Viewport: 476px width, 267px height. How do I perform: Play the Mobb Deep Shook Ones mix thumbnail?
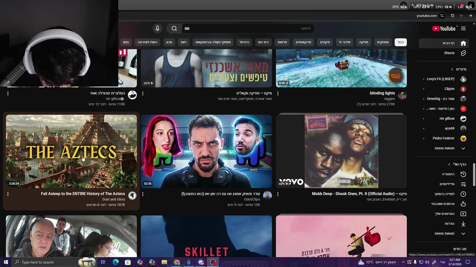pyautogui.click(x=341, y=151)
